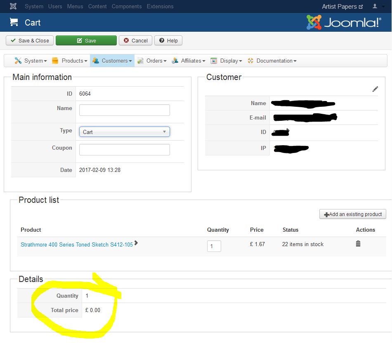
Task: Open the Extensions menu
Action: click(160, 6)
